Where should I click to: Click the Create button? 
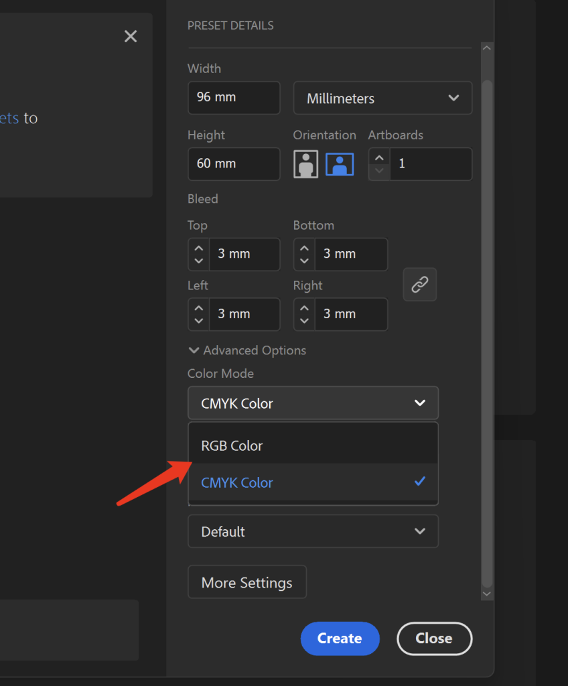(x=340, y=638)
